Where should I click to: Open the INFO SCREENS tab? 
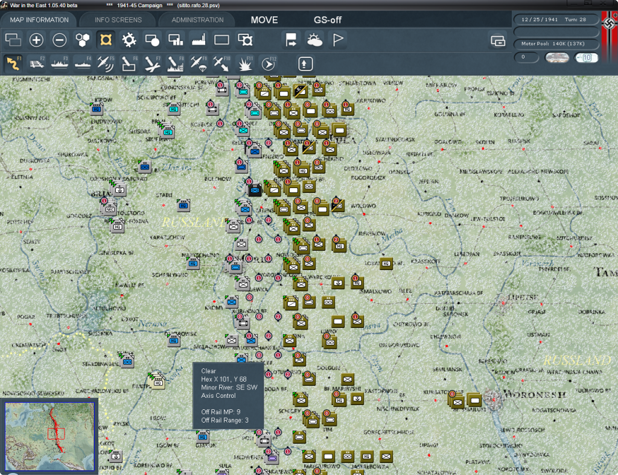(118, 20)
